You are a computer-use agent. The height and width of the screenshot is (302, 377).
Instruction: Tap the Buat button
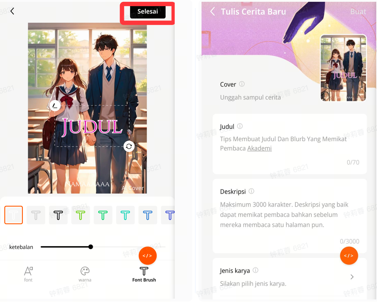(x=358, y=12)
